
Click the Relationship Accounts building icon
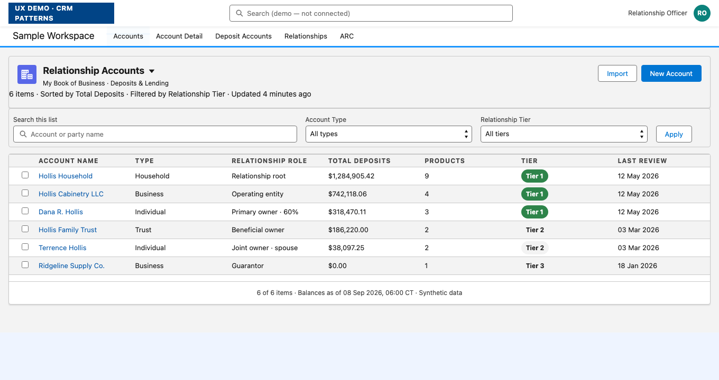(x=27, y=74)
